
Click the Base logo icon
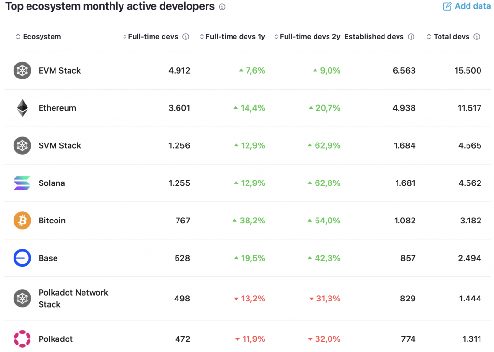pos(22,258)
